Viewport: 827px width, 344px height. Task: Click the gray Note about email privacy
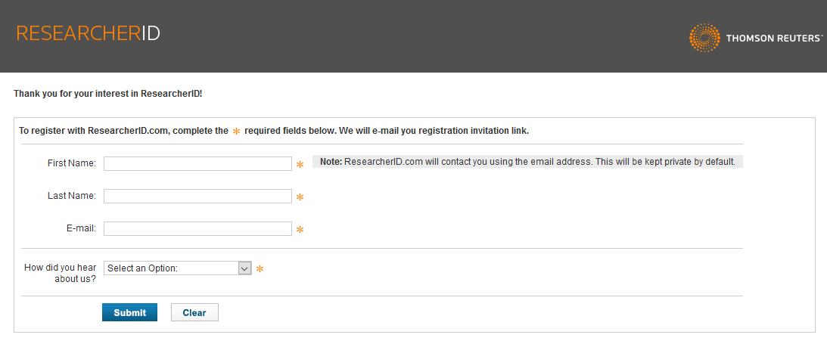pos(527,162)
